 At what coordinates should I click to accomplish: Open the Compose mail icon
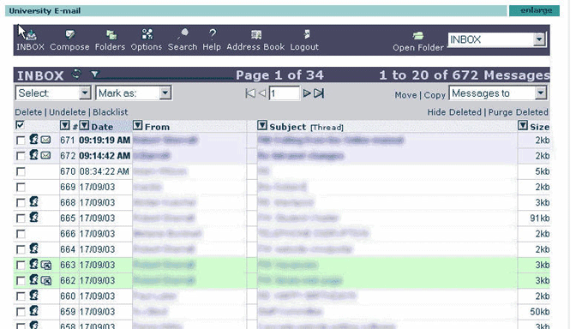click(x=69, y=35)
